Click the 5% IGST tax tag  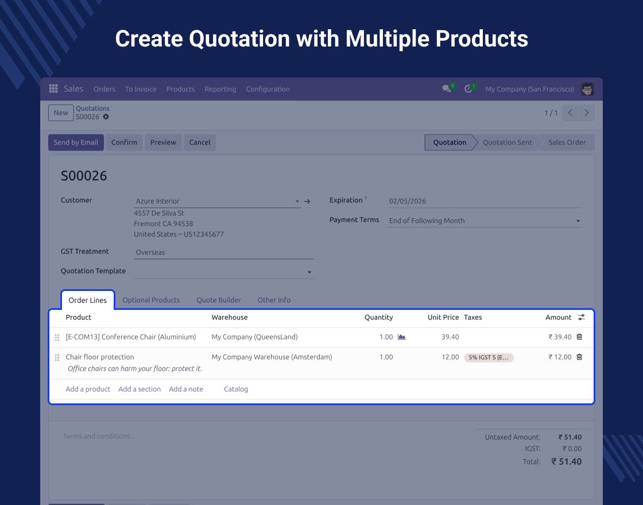pyautogui.click(x=489, y=358)
